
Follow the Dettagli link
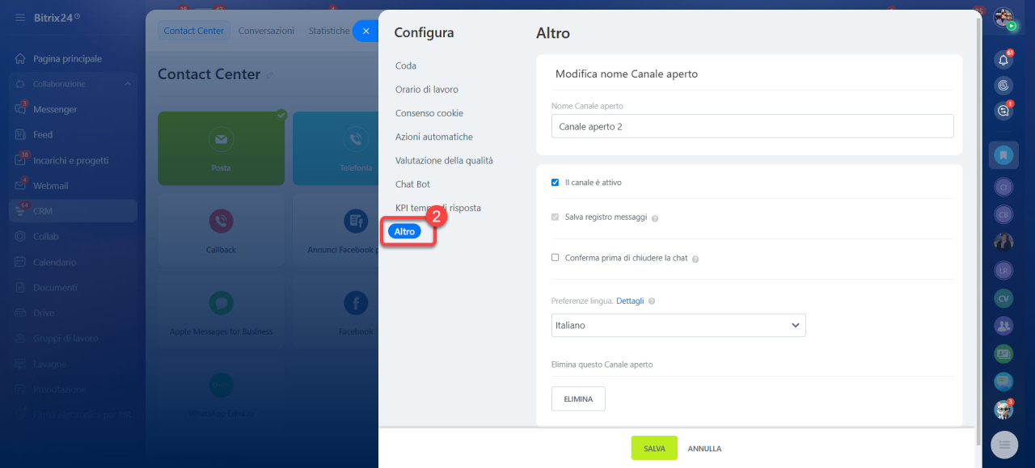point(630,301)
